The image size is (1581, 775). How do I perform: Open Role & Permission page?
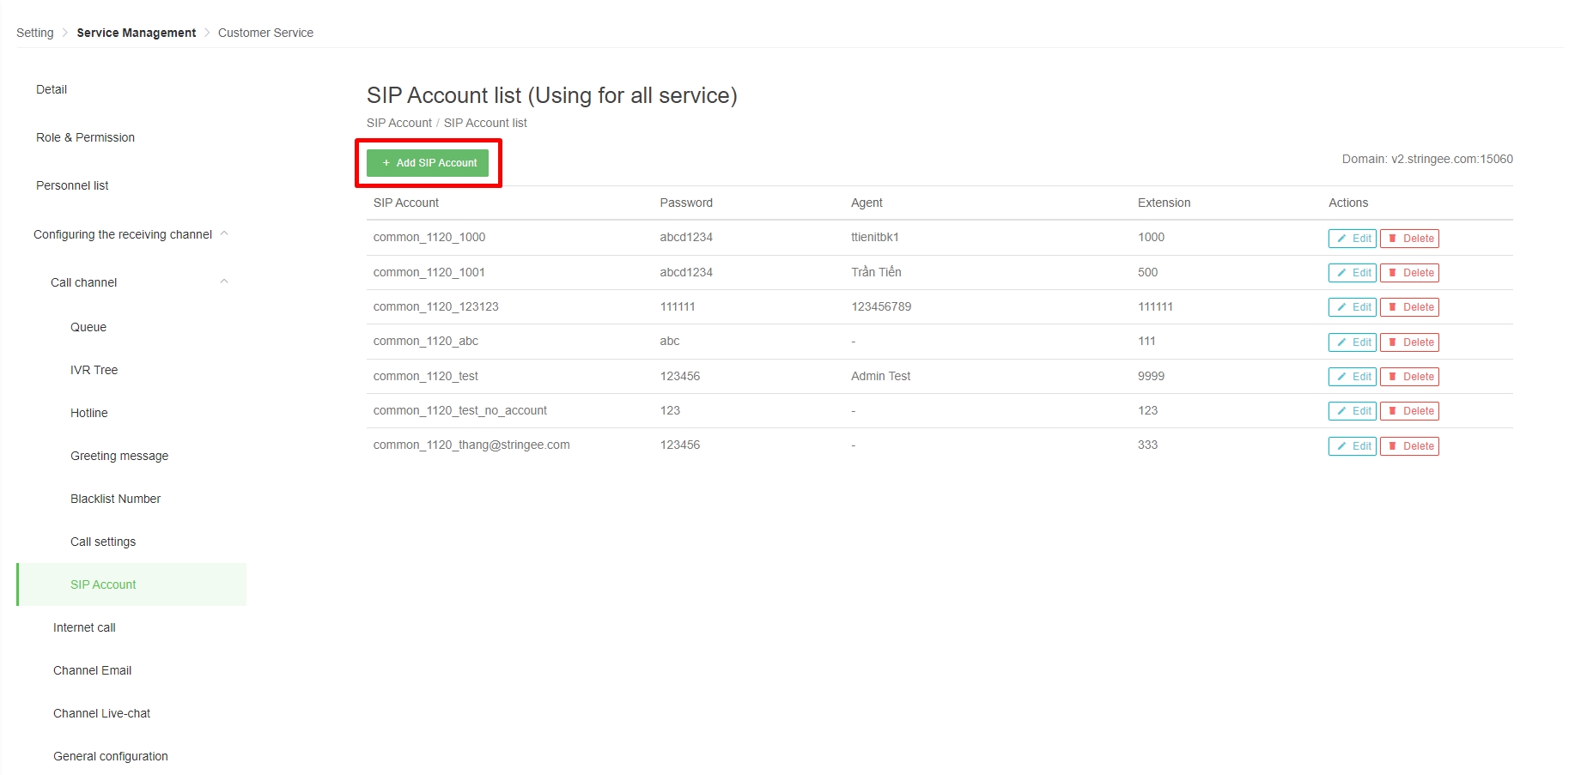click(85, 137)
